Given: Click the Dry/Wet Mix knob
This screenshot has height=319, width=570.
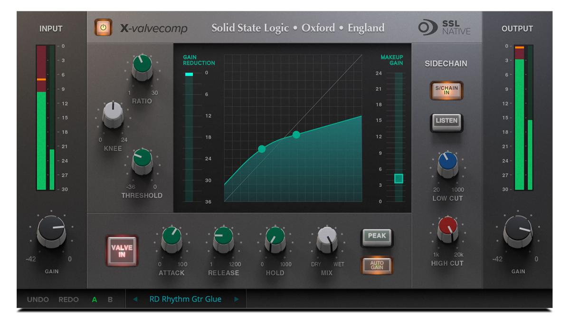Looking at the screenshot, I should (327, 239).
